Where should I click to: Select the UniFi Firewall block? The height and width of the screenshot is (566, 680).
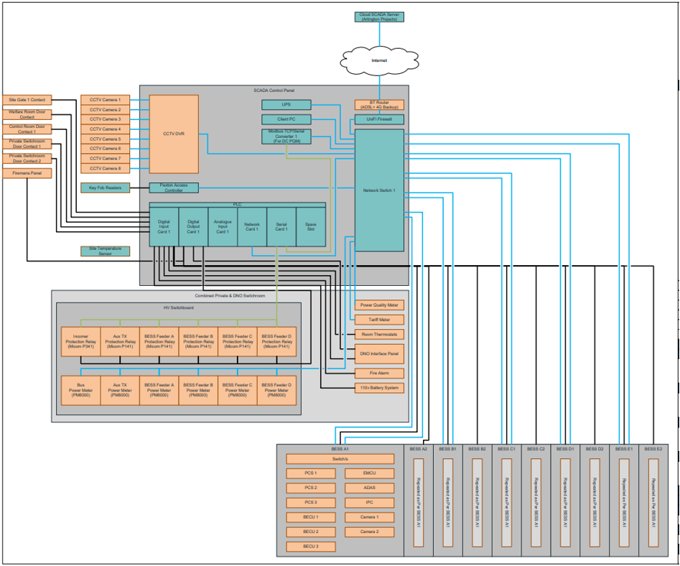point(378,119)
